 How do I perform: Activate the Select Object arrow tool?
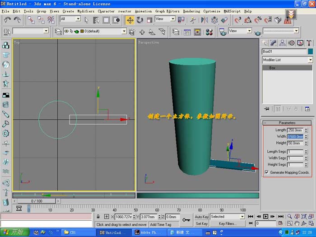pyautogui.click(x=87, y=20)
